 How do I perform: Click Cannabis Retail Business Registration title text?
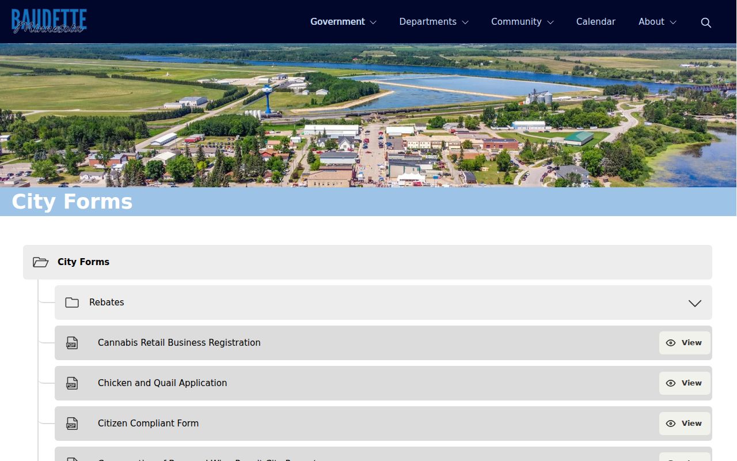click(x=179, y=343)
